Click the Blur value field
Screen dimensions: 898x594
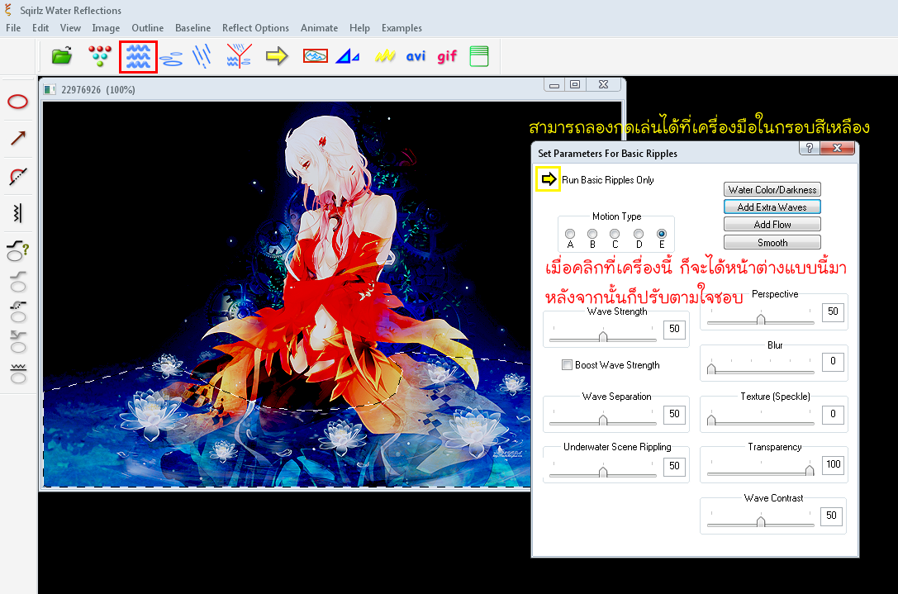click(833, 361)
